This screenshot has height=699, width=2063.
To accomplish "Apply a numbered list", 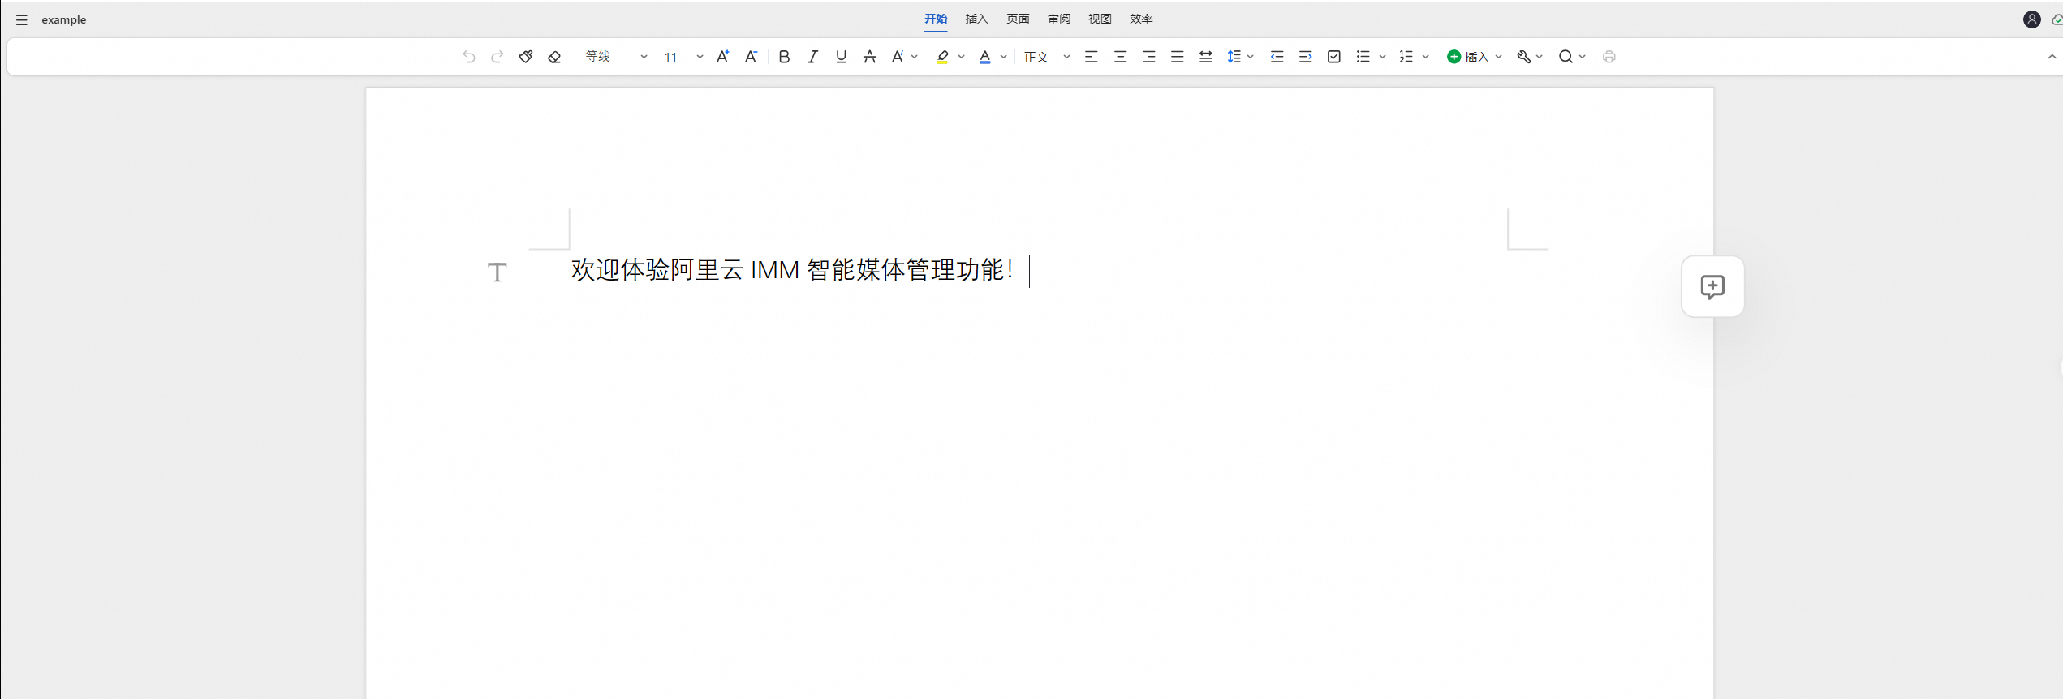I will [x=1406, y=57].
